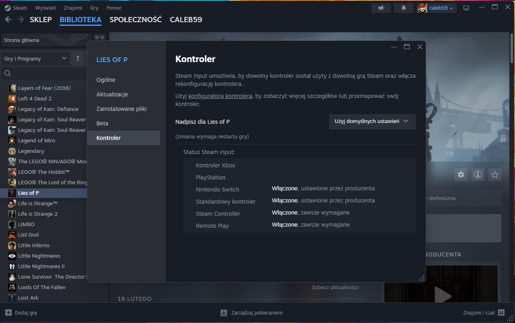Image resolution: width=515 pixels, height=323 pixels.
Task: Select the Kontroler settings section
Action: [x=123, y=138]
